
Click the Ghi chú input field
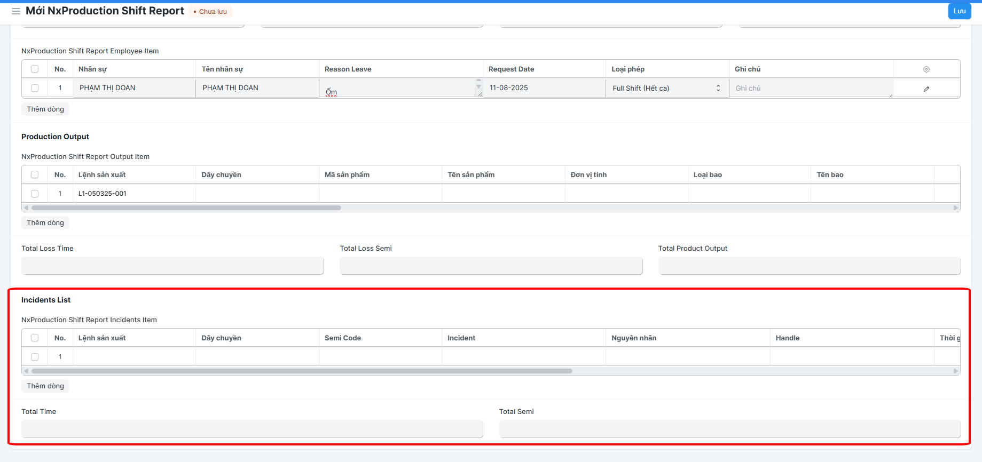click(811, 88)
